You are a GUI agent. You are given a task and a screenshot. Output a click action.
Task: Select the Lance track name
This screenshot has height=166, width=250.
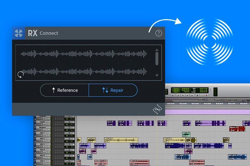42,121
